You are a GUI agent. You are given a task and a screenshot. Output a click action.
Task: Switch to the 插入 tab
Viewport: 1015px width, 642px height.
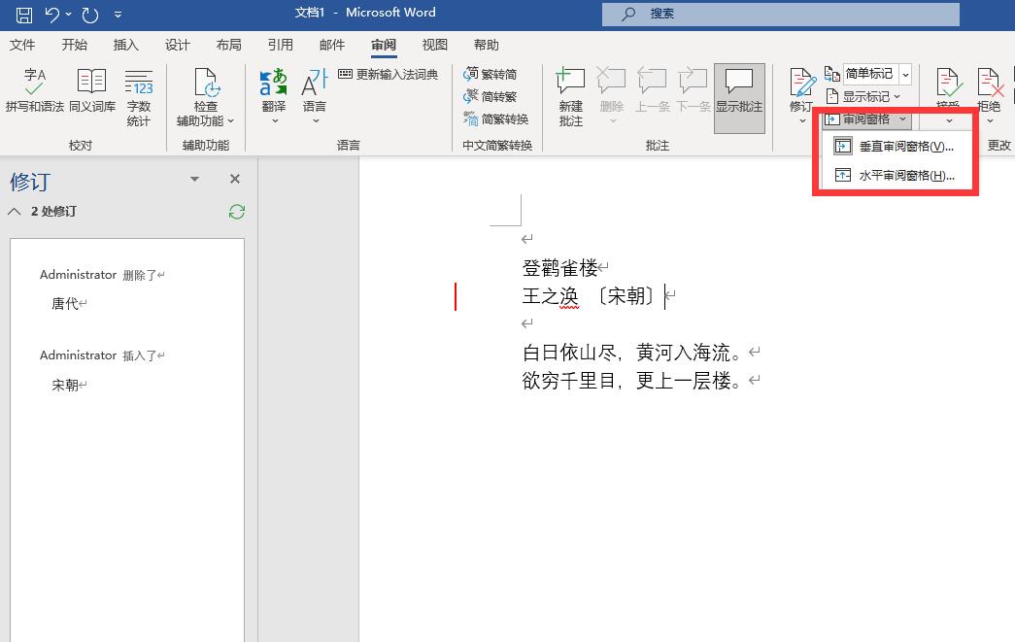tap(125, 45)
